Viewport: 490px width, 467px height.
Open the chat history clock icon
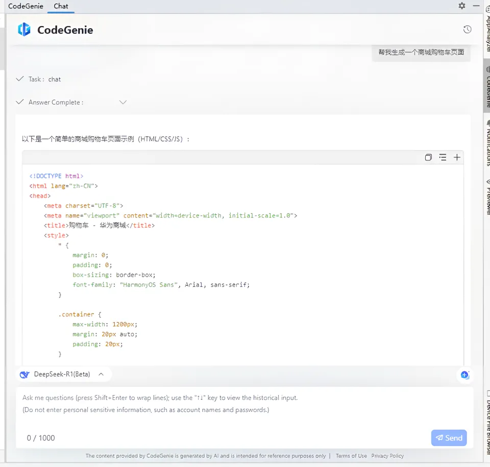pyautogui.click(x=467, y=30)
